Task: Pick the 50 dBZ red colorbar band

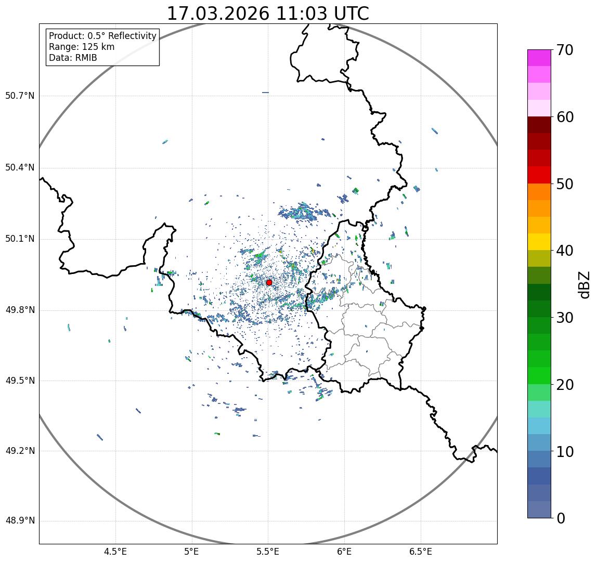Action: coord(539,175)
